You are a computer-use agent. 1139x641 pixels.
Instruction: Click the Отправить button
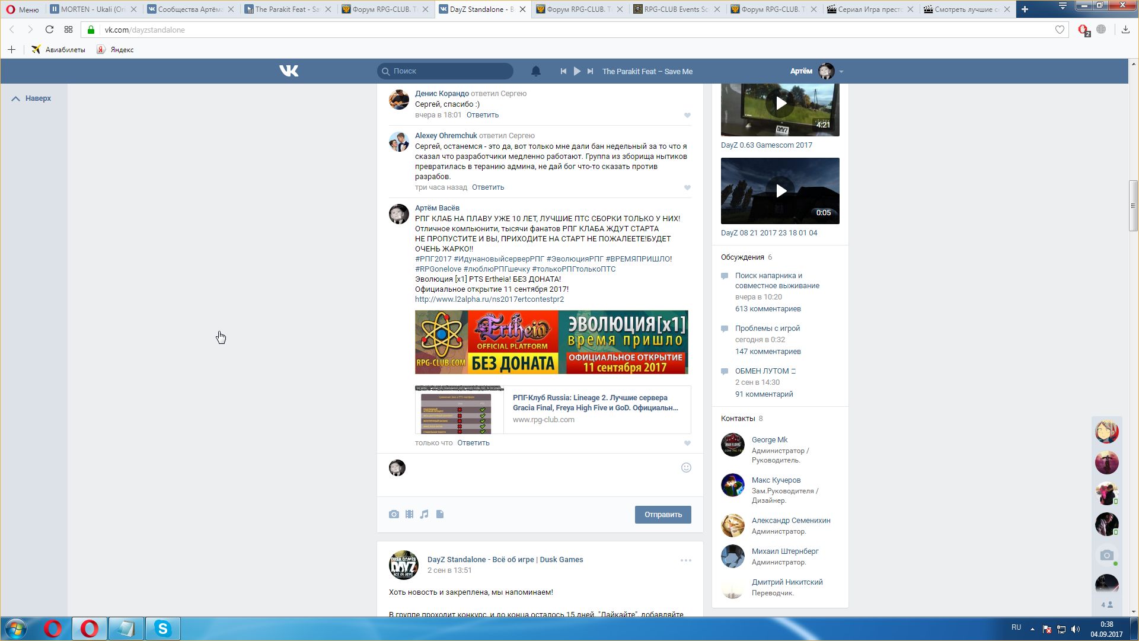663,515
